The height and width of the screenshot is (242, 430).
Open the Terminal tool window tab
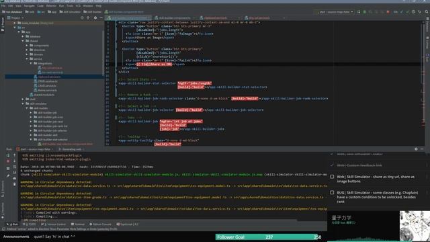coord(78,224)
